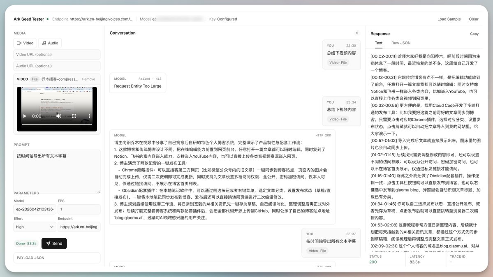493x277 pixels.
Task: Switch to the Raw JSON tab
Action: (x=400, y=43)
